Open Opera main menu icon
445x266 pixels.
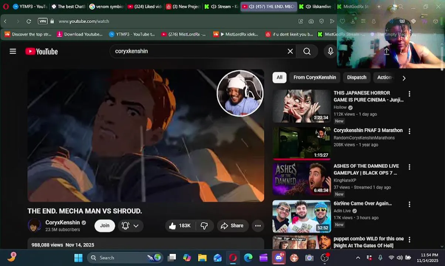6,7
